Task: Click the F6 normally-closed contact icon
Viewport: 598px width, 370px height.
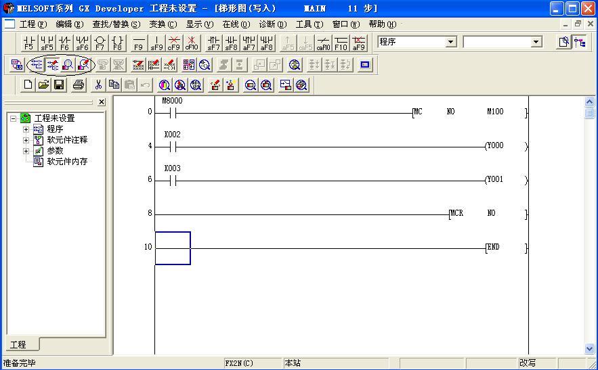Action: 64,43
